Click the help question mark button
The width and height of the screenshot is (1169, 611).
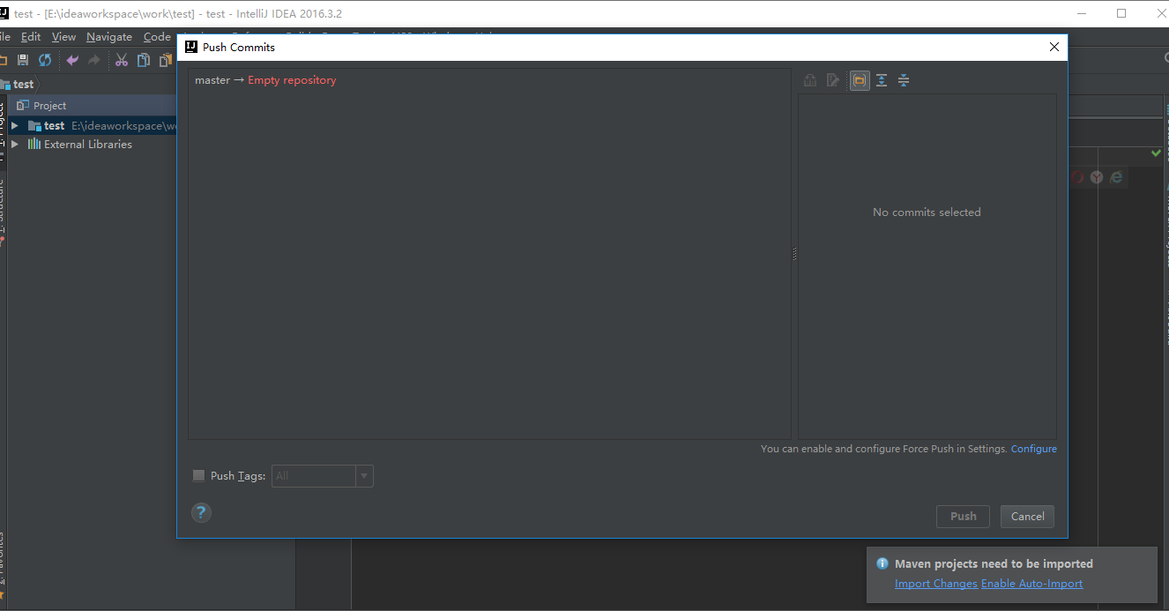click(x=201, y=512)
